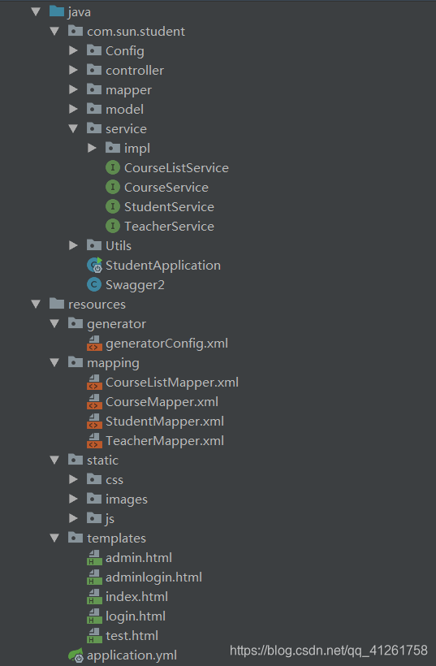Expand the impl package arrow
Image resolution: width=436 pixels, height=666 pixels.
coord(92,148)
